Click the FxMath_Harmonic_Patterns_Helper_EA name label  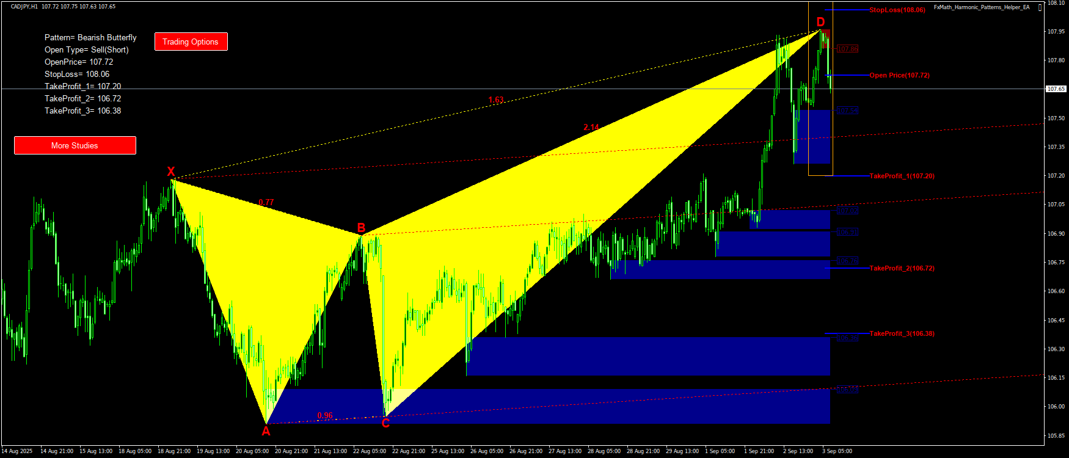tap(981, 7)
